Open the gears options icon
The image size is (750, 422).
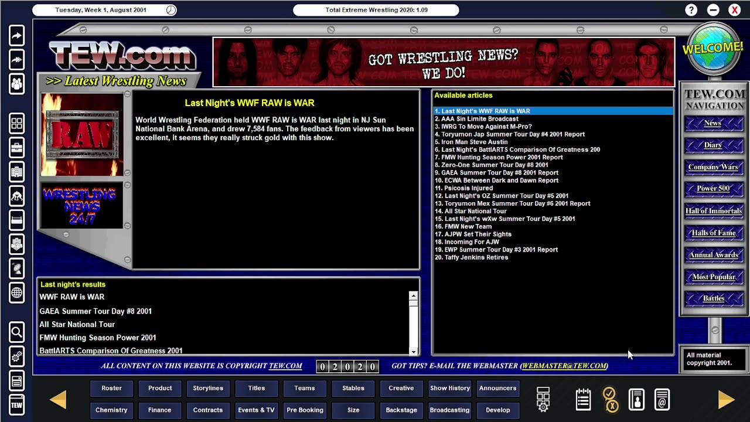[16, 356]
